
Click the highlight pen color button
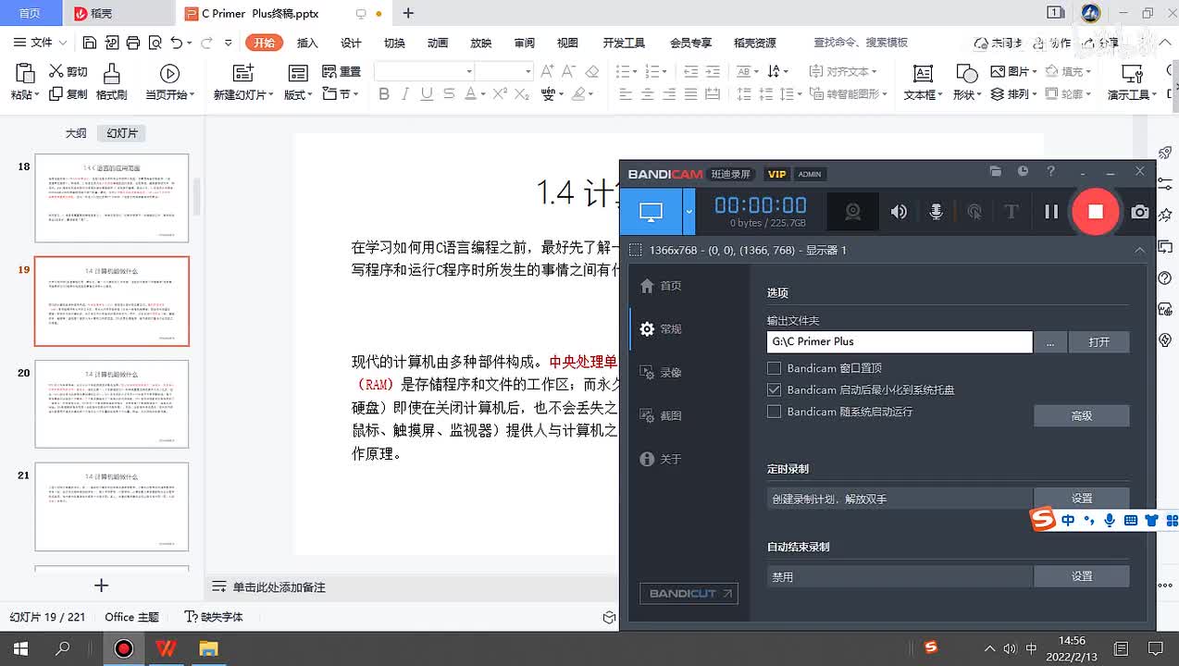point(579,93)
